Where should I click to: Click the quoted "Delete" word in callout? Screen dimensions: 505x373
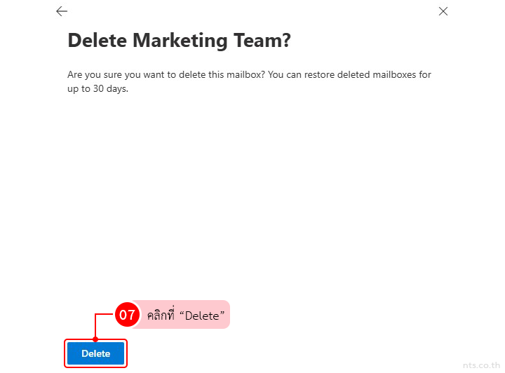[x=202, y=316]
